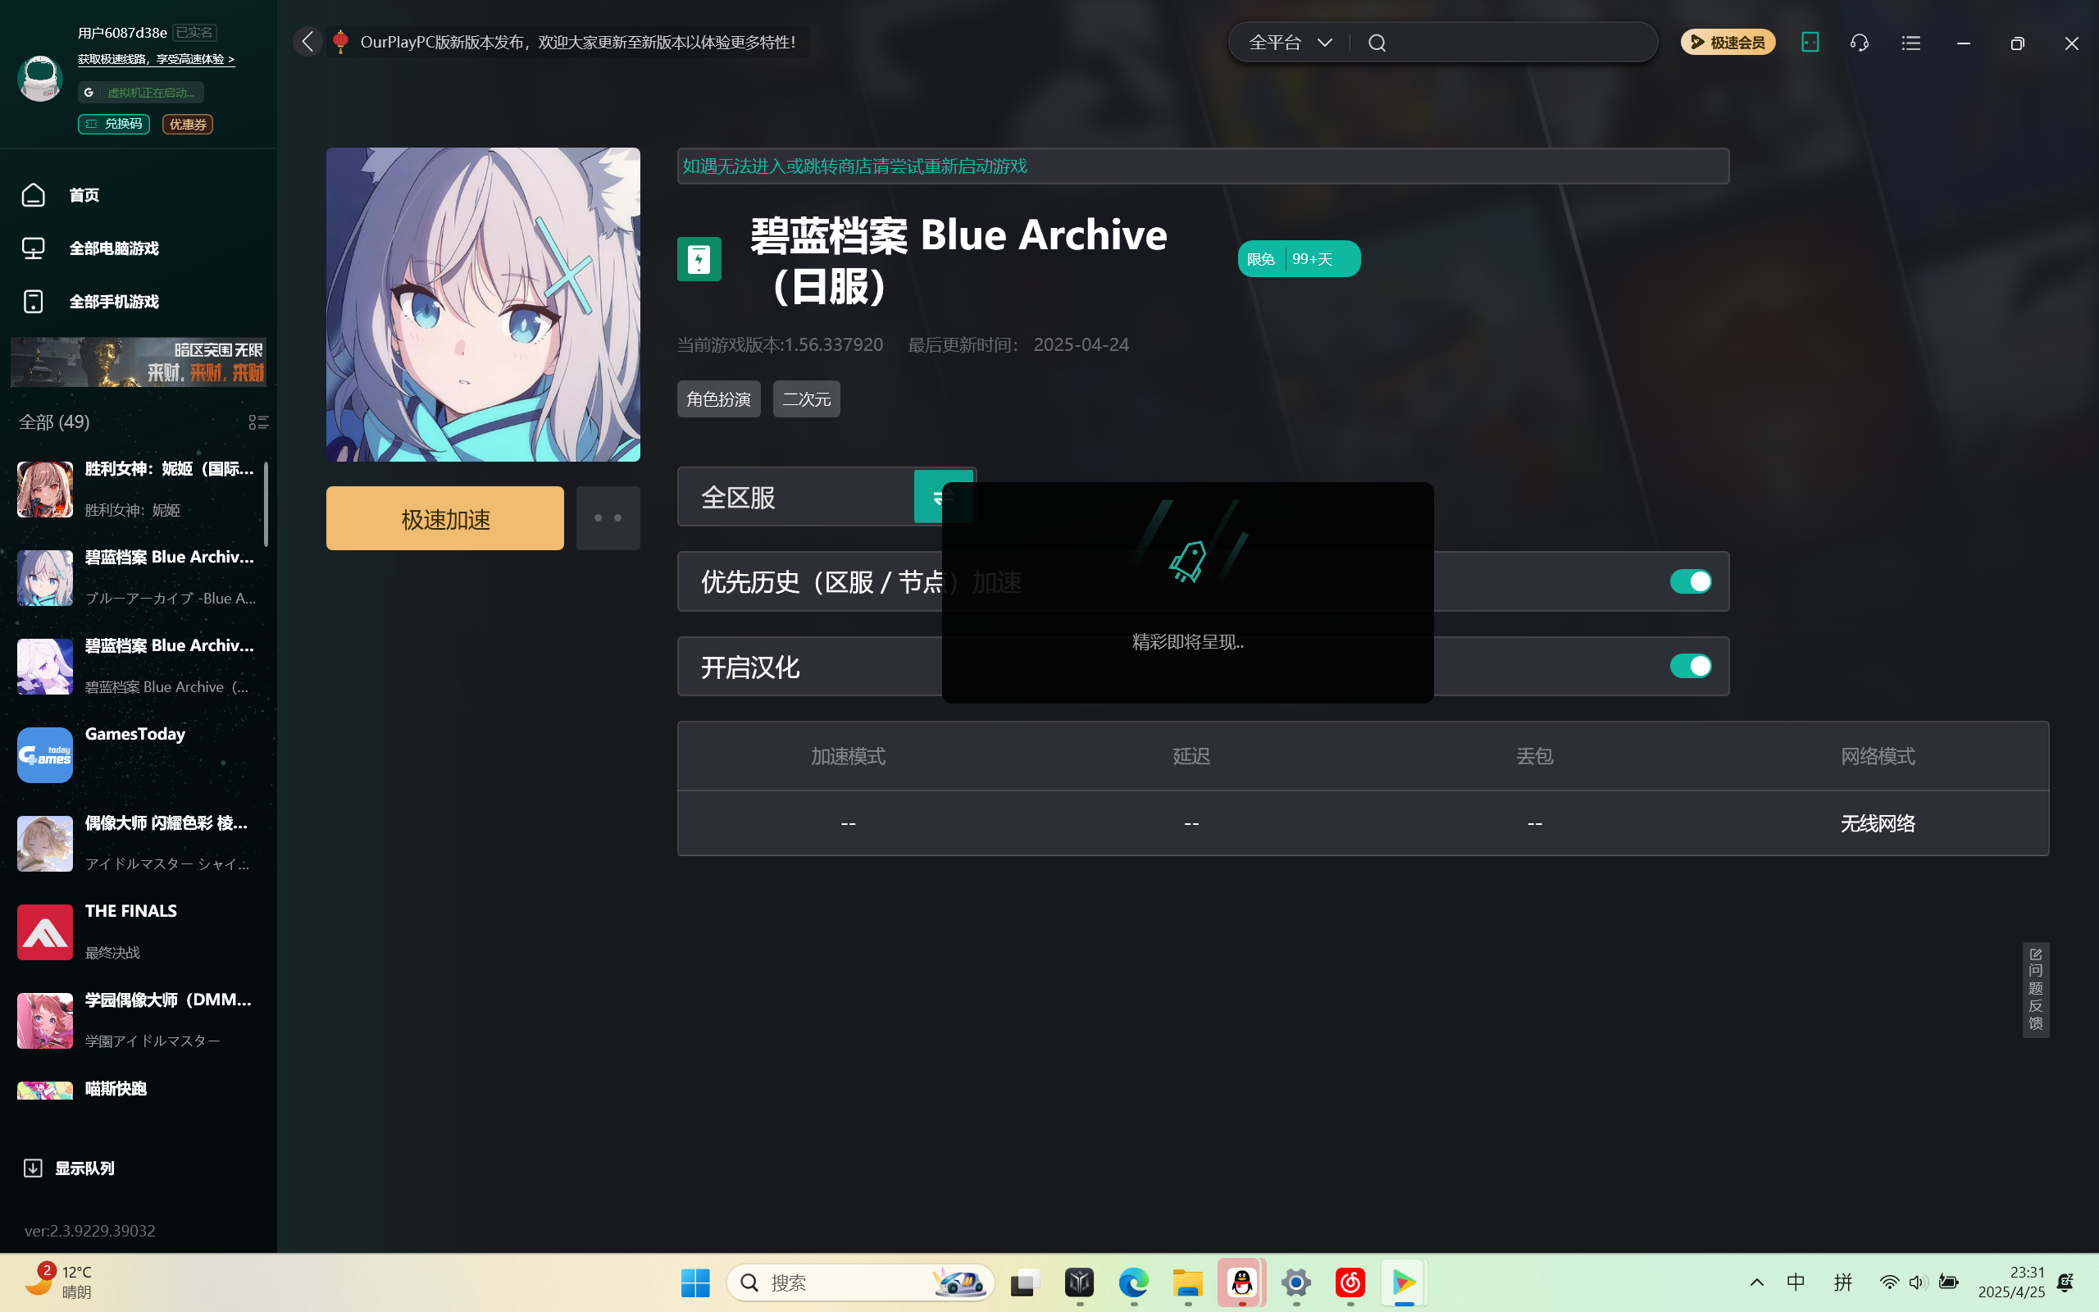Expand the 全平台 platform dropdown
The width and height of the screenshot is (2099, 1312).
1290,43
